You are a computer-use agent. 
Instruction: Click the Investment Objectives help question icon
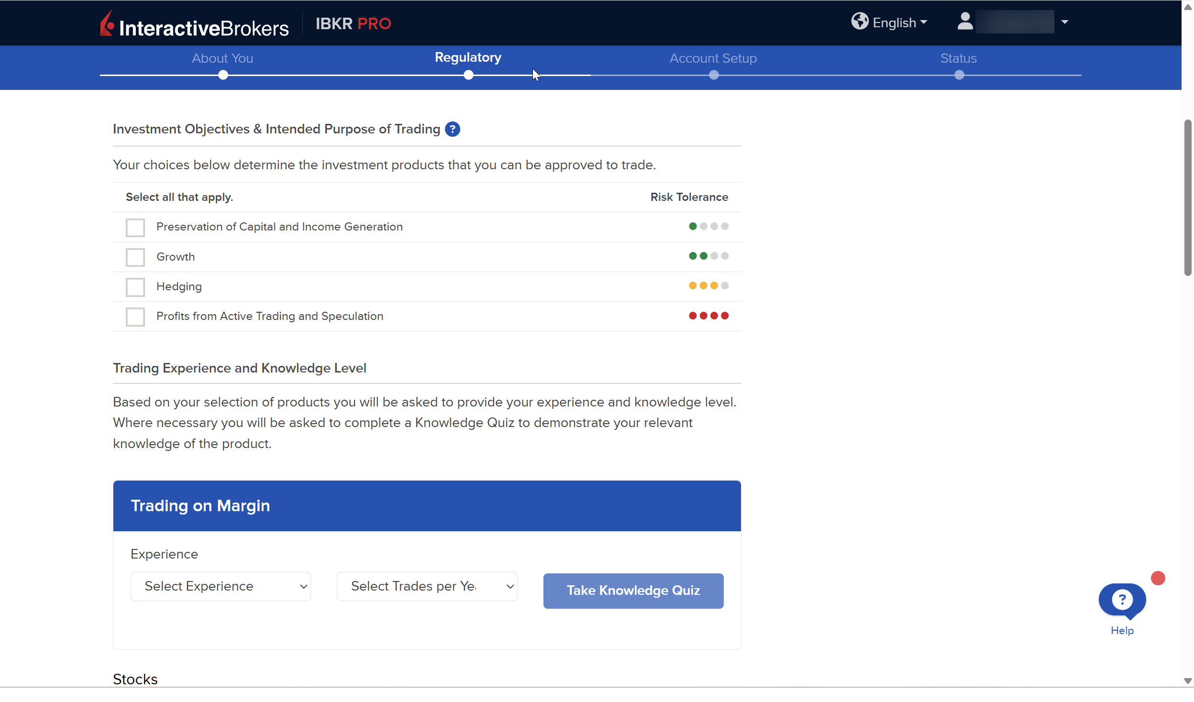pyautogui.click(x=452, y=129)
